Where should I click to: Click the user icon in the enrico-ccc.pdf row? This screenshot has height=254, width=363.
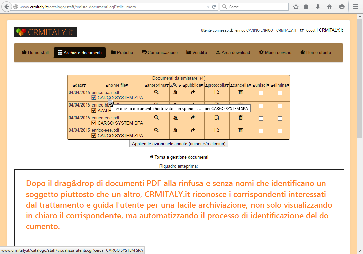coord(176,118)
